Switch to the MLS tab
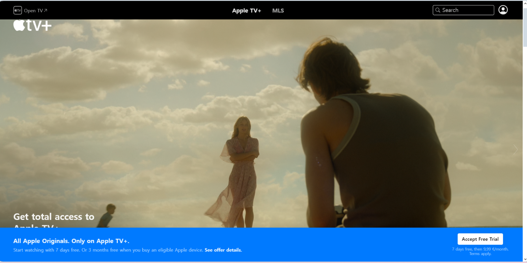The image size is (527, 263). [278, 11]
